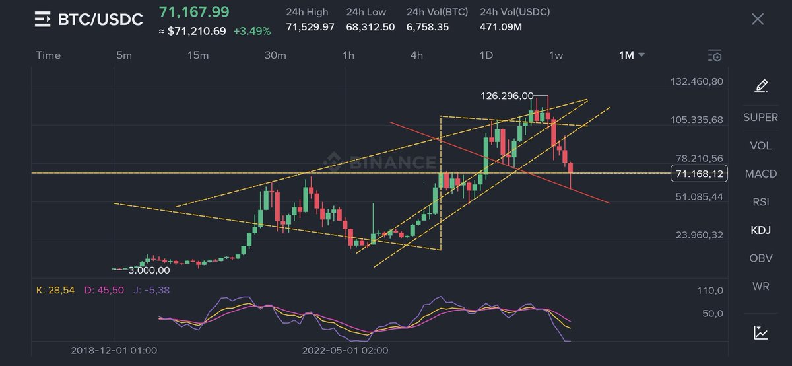The height and width of the screenshot is (366, 792).
Task: Close the chart with the X button
Action: click(758, 19)
